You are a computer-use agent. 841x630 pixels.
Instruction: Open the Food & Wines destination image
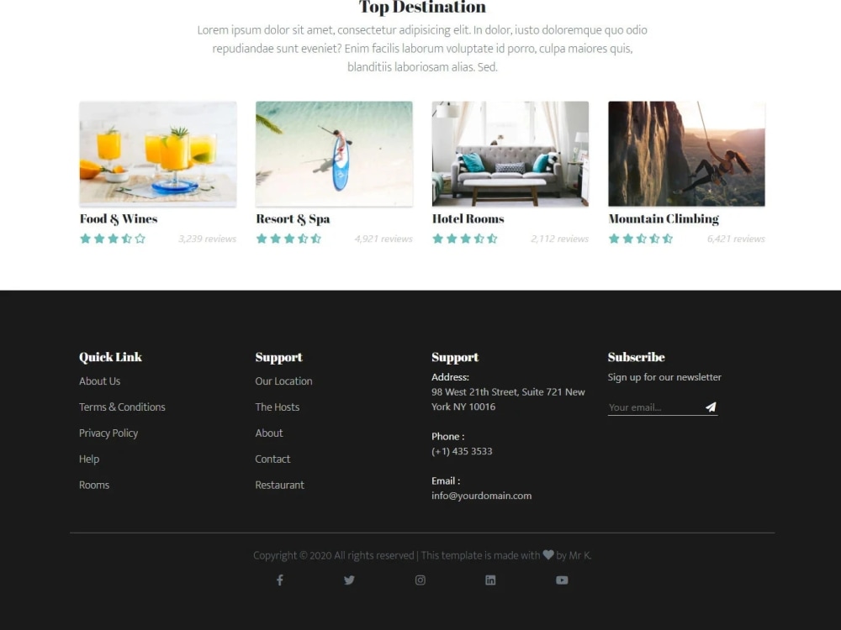(157, 152)
